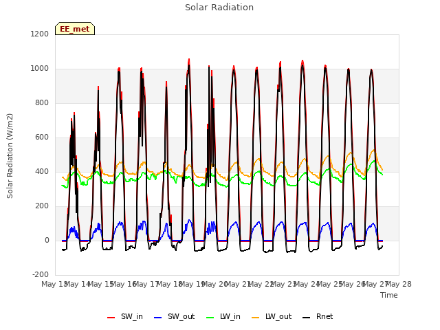Click the red SW_in legend swatch
Viewport: 440px width, 330px height.
coord(111,318)
